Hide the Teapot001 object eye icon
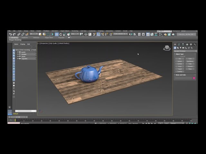Image resolution: width=206 pixels, height=154 pixels. pos(18,59)
